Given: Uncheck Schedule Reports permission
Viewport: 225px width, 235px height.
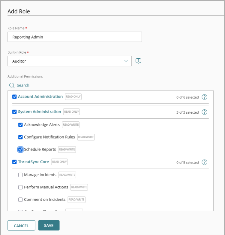Looking at the screenshot, I should coord(20,150).
